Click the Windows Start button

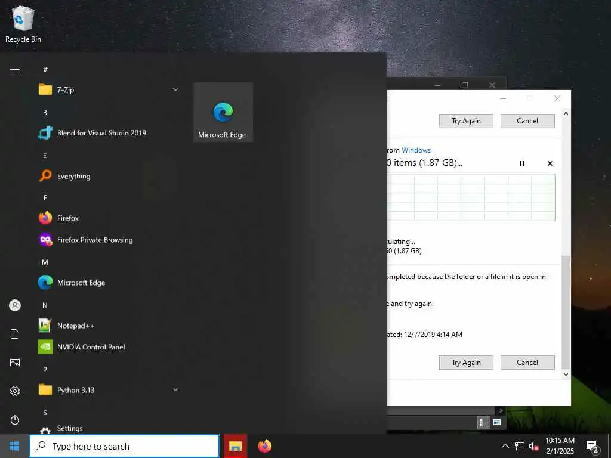pos(14,446)
